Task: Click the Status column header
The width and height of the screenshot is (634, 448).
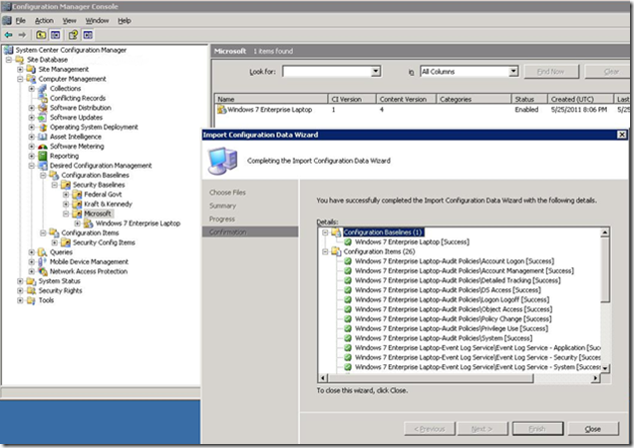Action: pos(524,99)
